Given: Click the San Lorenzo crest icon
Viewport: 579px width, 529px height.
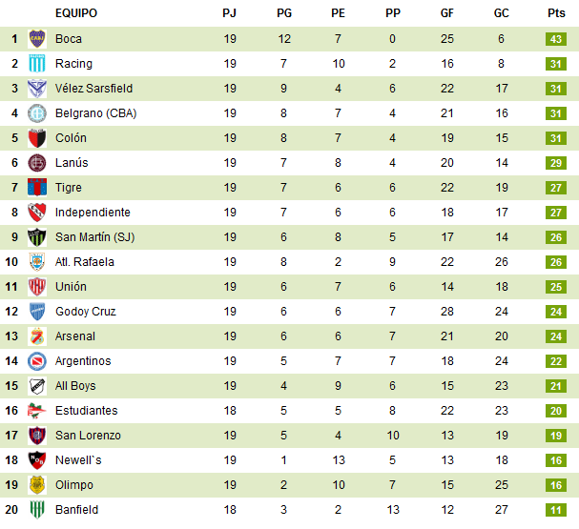Looking at the screenshot, I should pyautogui.click(x=38, y=436).
